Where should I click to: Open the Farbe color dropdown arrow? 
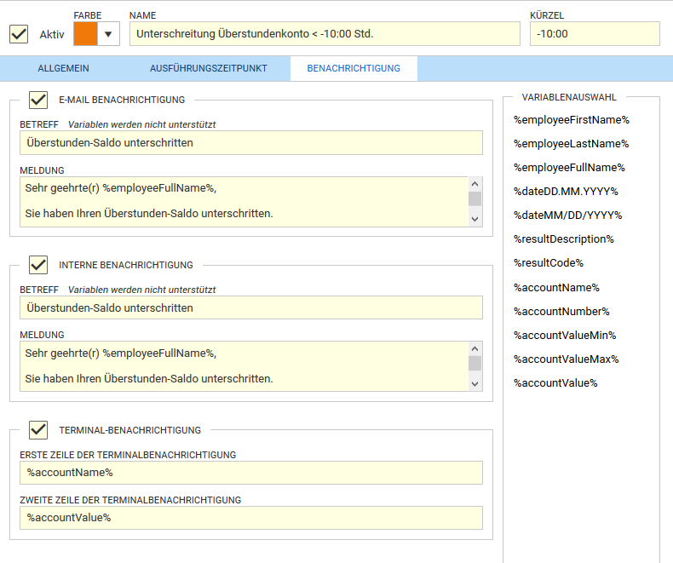click(108, 34)
